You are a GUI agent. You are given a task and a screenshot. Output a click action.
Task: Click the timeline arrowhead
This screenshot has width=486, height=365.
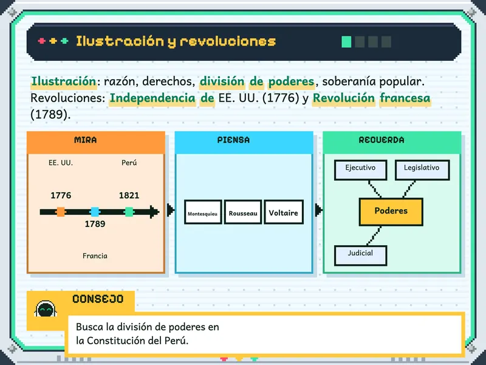click(154, 212)
